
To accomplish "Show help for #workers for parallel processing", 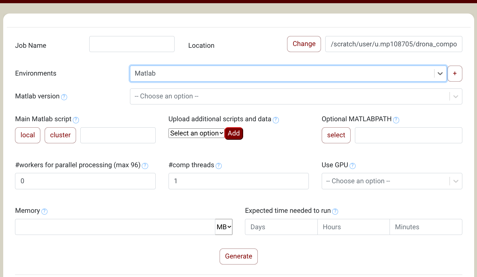I will coord(145,166).
